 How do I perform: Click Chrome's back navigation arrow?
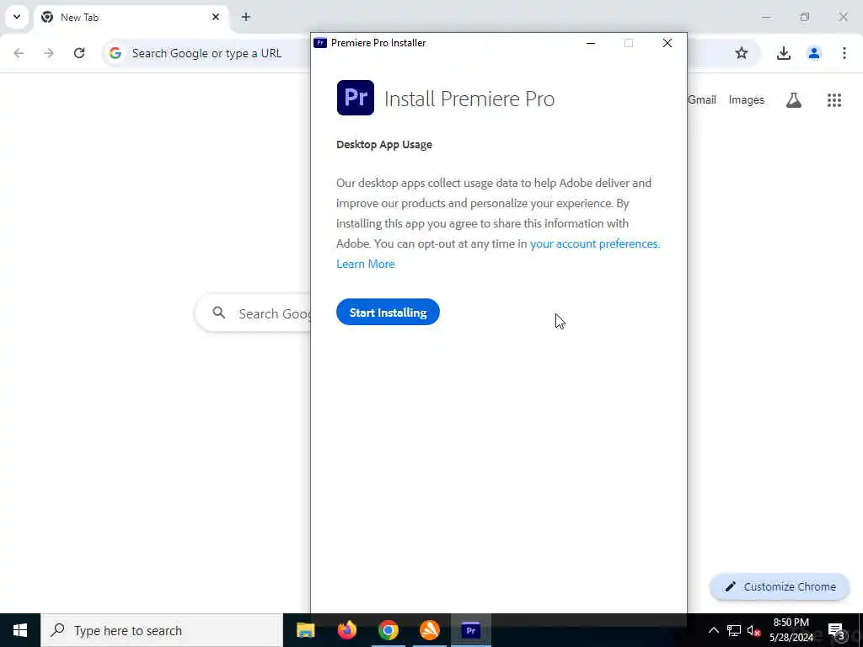(x=19, y=53)
